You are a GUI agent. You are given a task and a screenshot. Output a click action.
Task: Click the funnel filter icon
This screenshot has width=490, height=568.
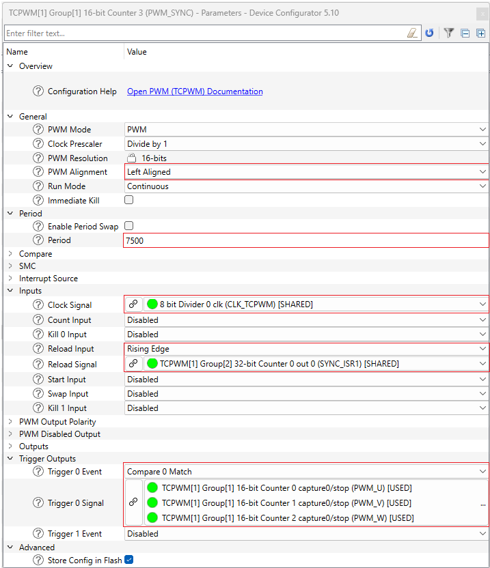click(x=448, y=33)
